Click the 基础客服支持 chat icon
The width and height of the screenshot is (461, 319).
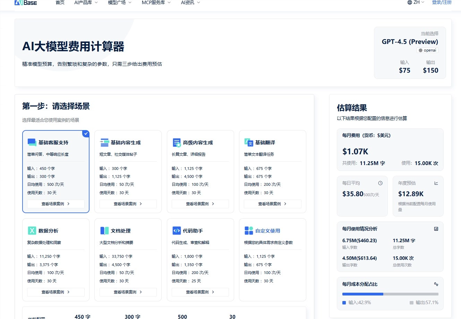click(32, 142)
